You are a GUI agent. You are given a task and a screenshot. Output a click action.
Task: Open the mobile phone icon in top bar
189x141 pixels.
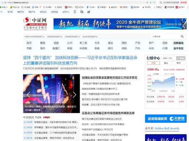pyautogui.click(x=75, y=12)
